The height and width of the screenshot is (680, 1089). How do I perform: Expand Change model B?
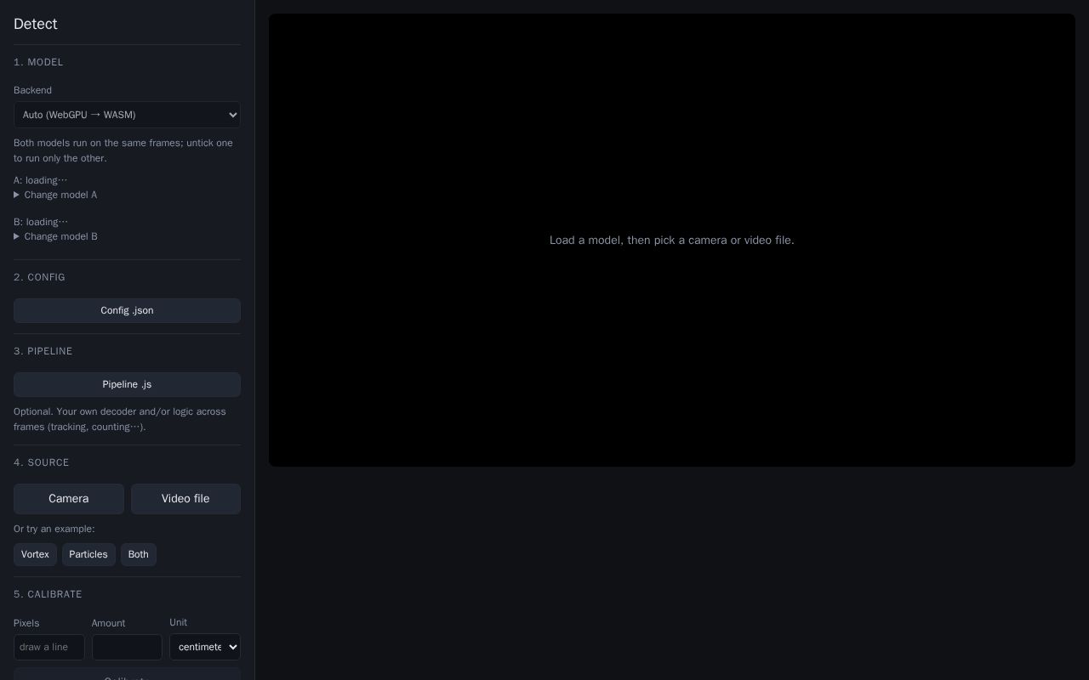click(x=55, y=236)
